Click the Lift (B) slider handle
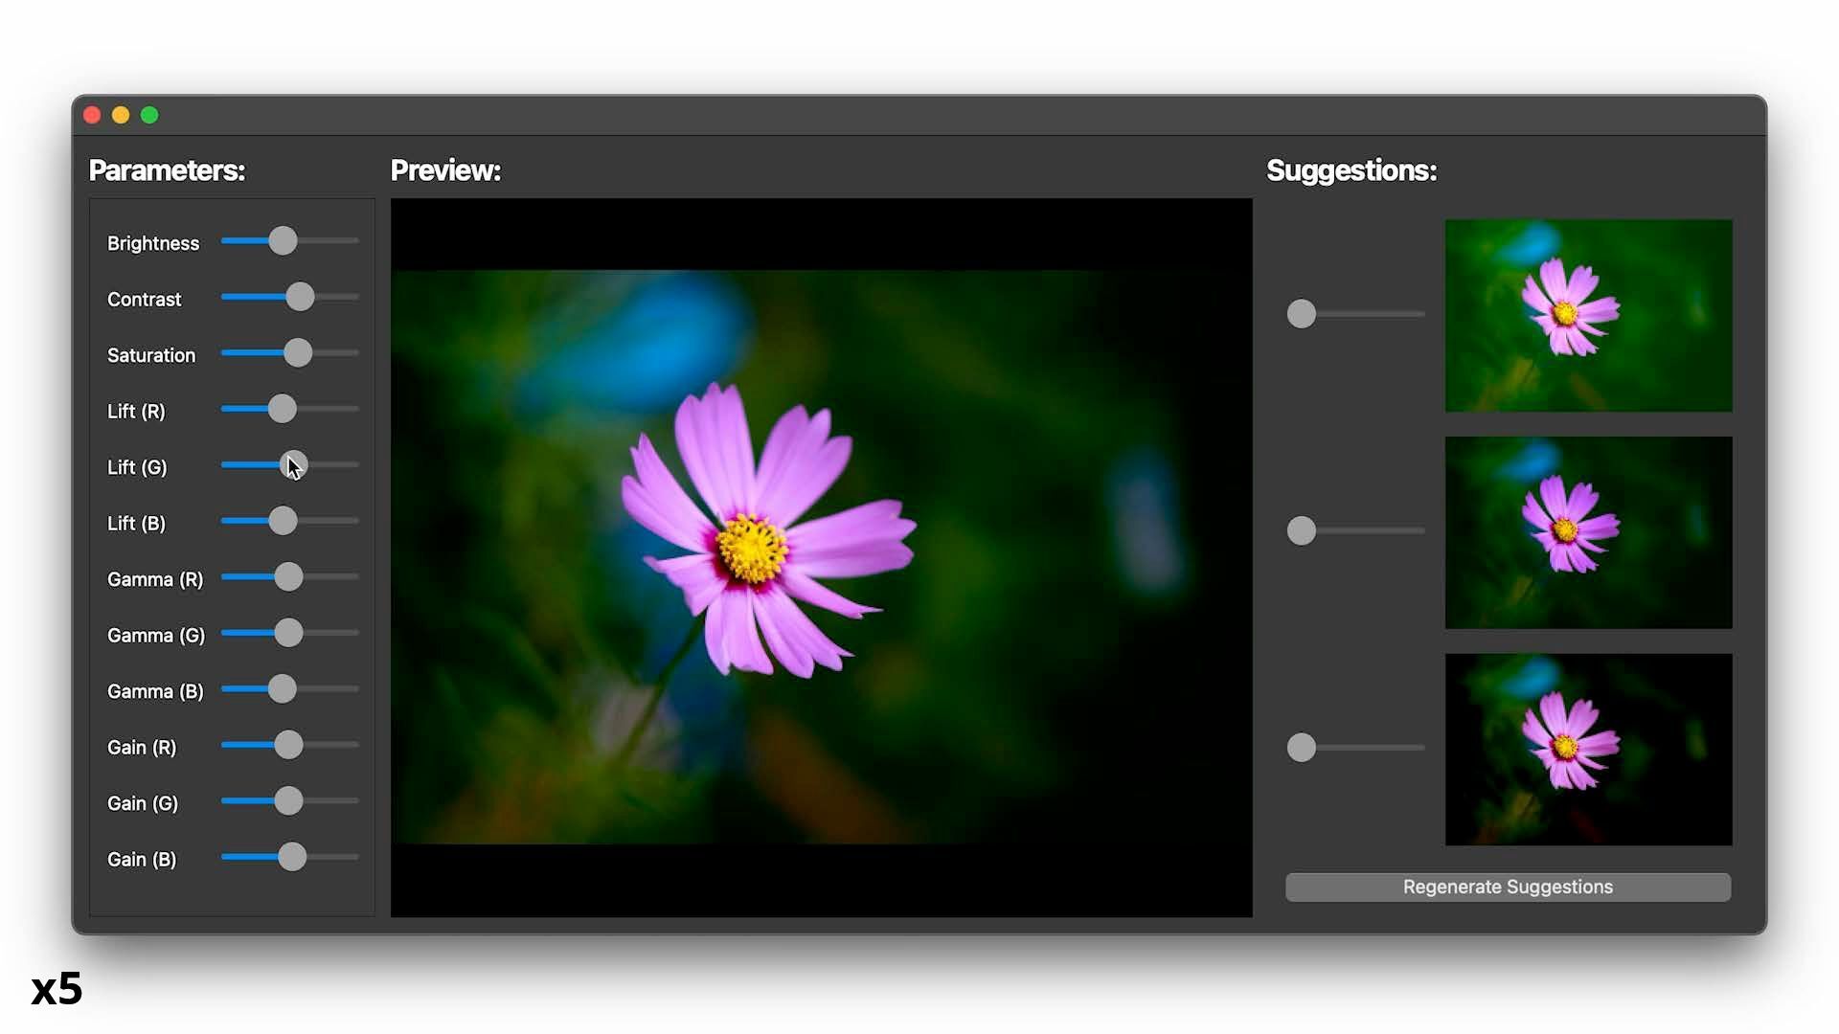This screenshot has height=1034, width=1839. (283, 521)
